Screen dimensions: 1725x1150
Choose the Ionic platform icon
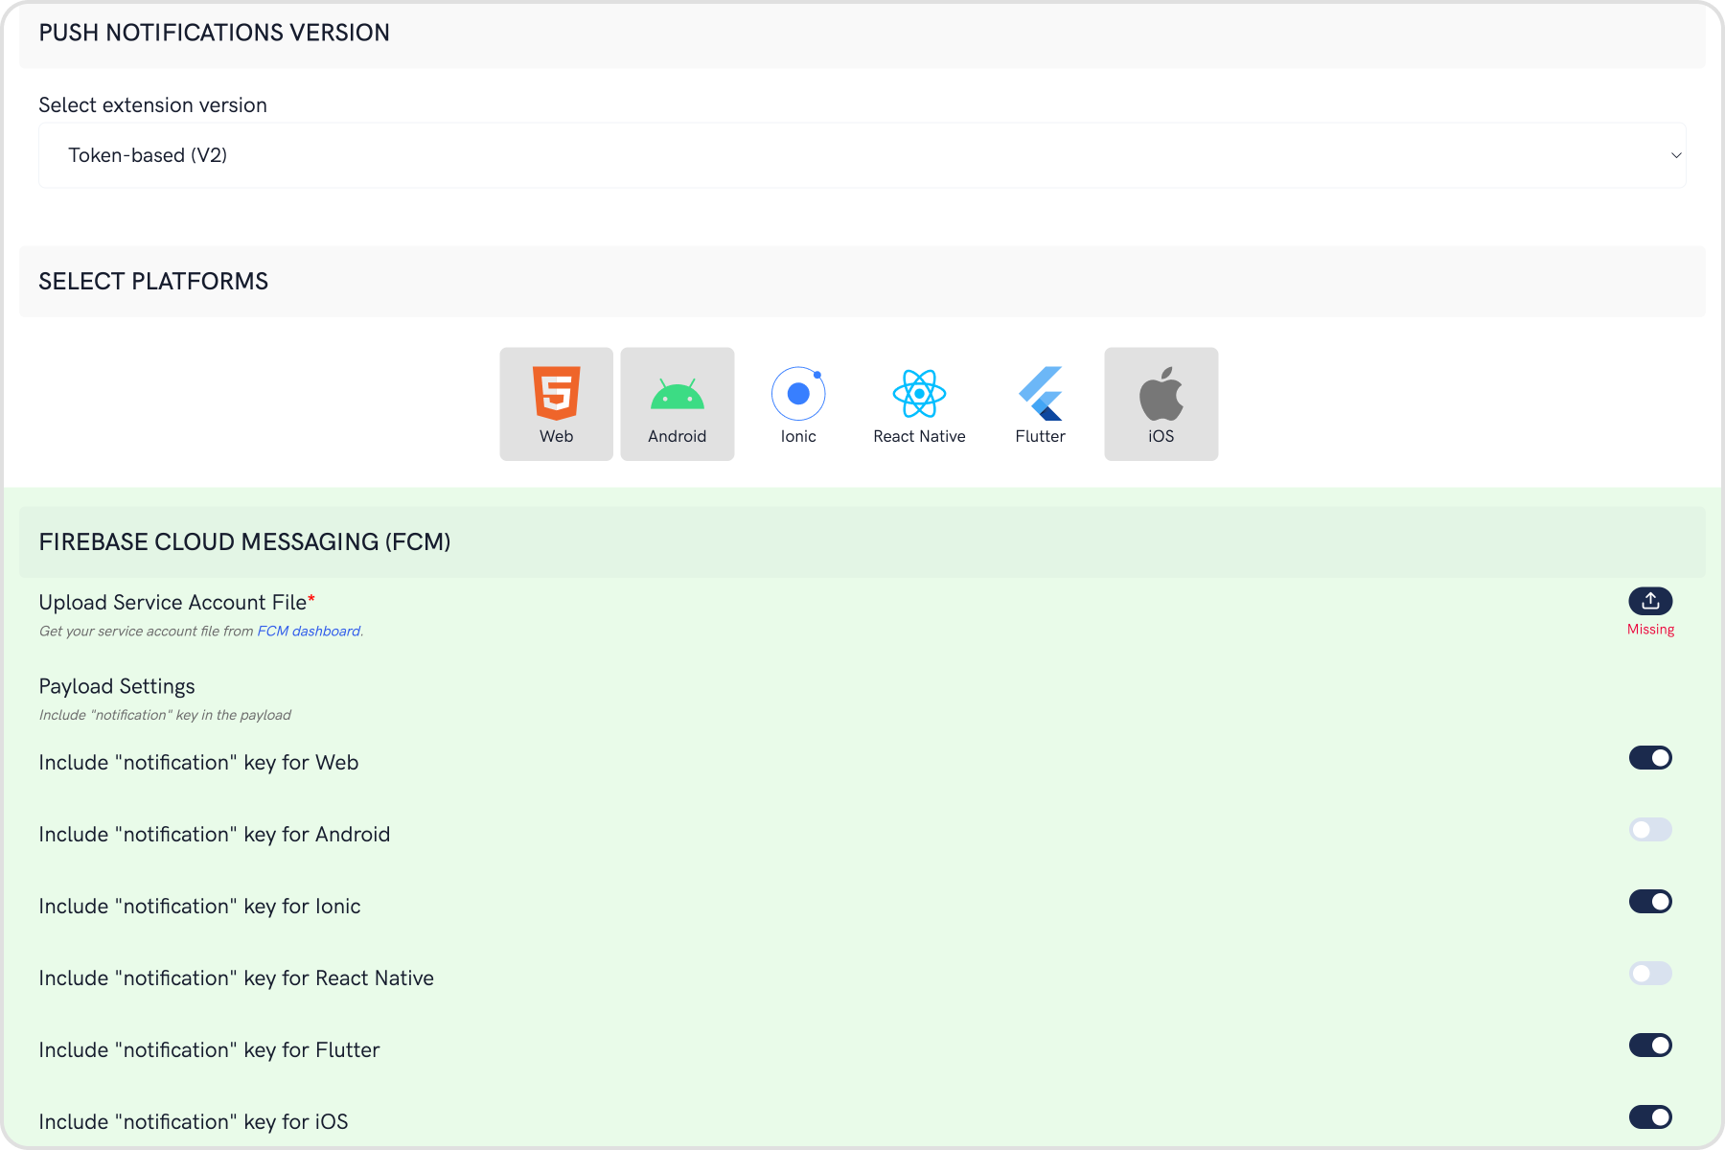click(x=798, y=403)
